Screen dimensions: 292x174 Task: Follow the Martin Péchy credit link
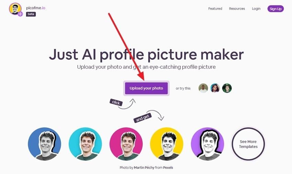click(144, 167)
